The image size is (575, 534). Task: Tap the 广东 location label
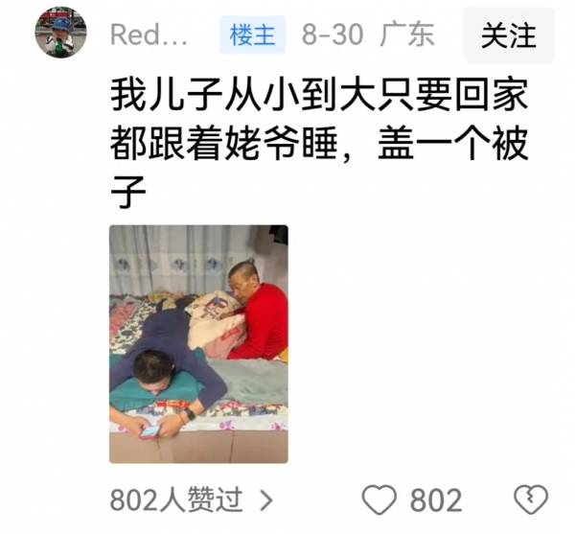click(407, 35)
